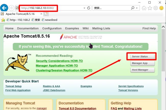The image size is (166, 110).
Task: Open the search provider dropdown arrow
Action: (x=137, y=8)
